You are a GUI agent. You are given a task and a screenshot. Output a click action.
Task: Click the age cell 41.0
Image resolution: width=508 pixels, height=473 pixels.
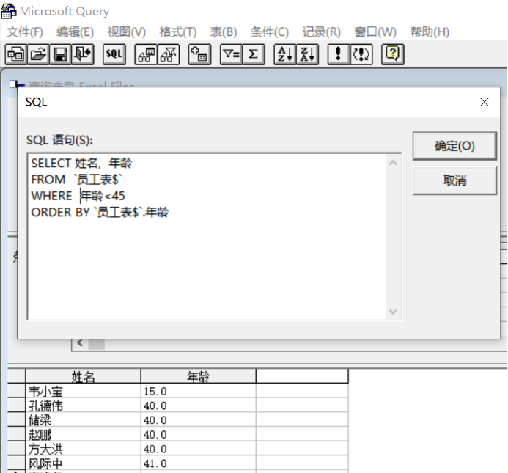[198, 463]
